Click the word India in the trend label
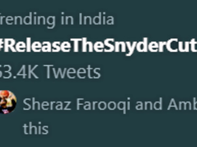 [96, 19]
